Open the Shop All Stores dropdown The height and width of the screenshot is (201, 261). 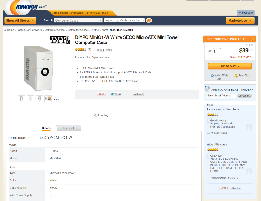(x=20, y=21)
